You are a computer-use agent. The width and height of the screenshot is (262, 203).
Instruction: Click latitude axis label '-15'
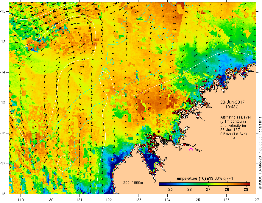coord(3,103)
